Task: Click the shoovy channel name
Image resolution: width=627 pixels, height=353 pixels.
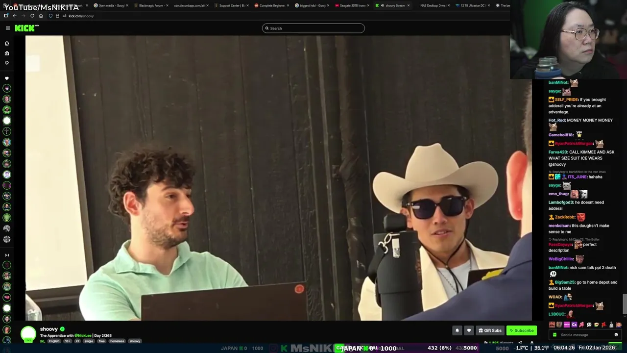Action: [x=49, y=329]
